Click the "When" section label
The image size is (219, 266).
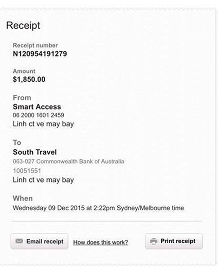coord(23,198)
